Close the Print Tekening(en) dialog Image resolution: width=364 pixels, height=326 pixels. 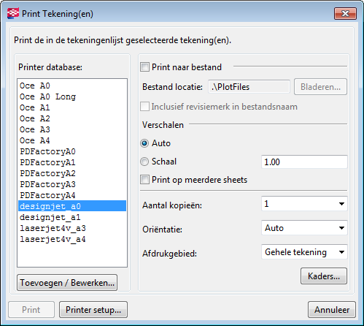tap(345, 13)
